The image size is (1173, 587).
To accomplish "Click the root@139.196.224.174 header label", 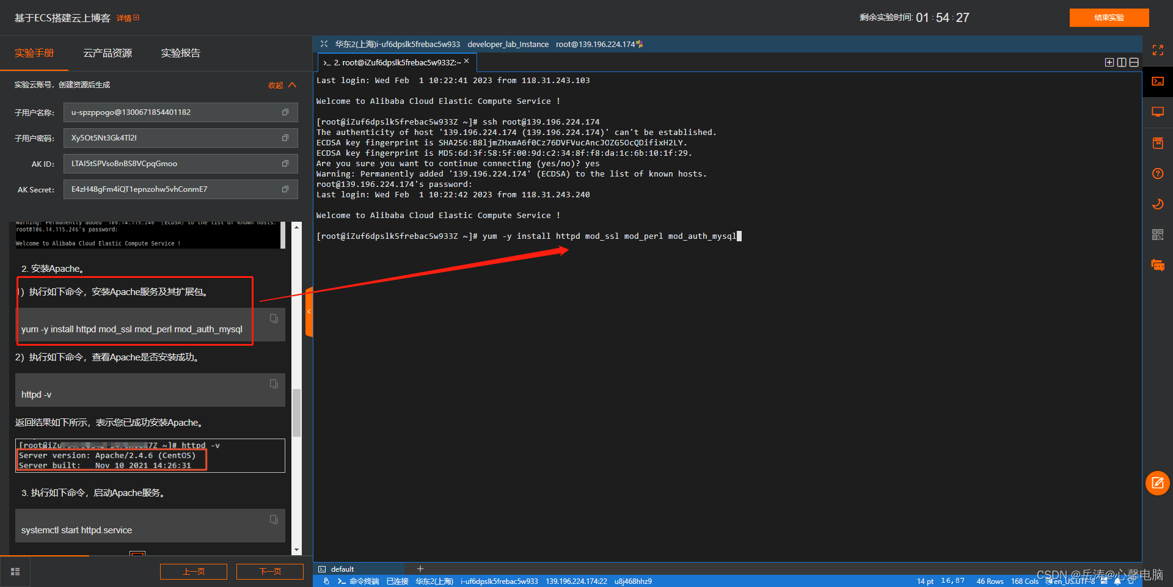I will tap(595, 44).
